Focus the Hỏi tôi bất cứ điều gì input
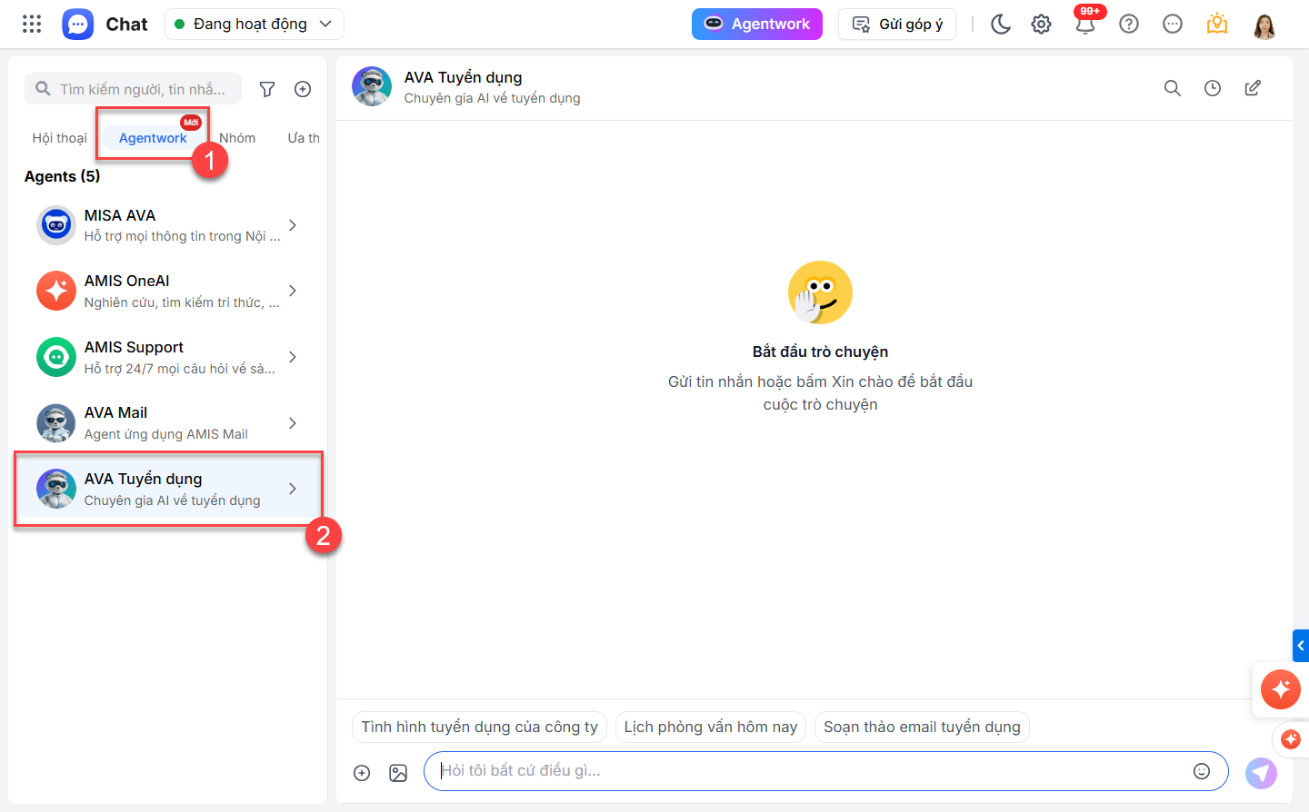The width and height of the screenshot is (1309, 812). 826,771
